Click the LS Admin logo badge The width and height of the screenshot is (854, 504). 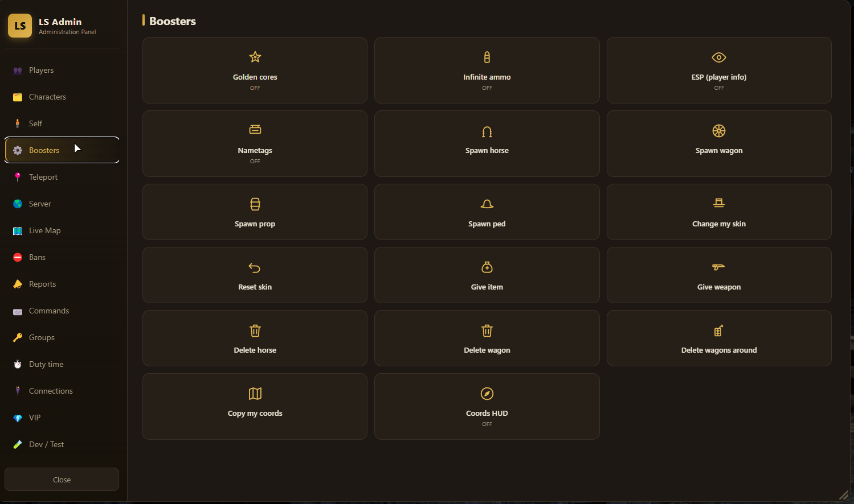point(20,26)
